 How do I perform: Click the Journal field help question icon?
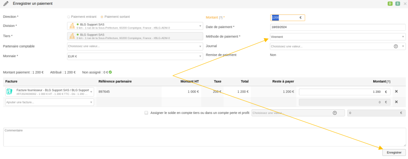(396, 46)
